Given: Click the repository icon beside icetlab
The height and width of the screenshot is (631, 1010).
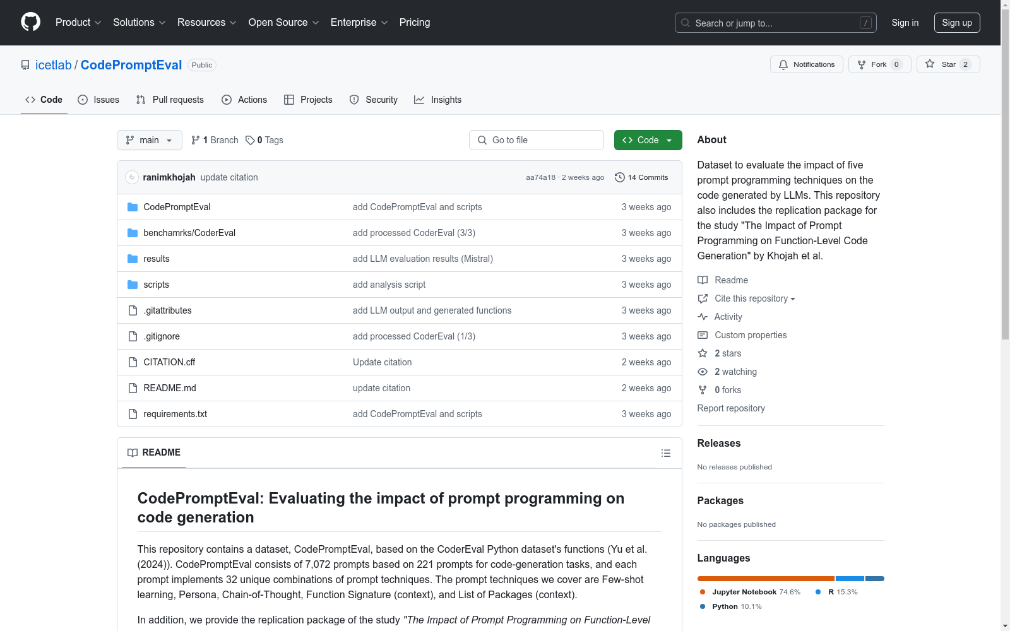Looking at the screenshot, I should [25, 65].
